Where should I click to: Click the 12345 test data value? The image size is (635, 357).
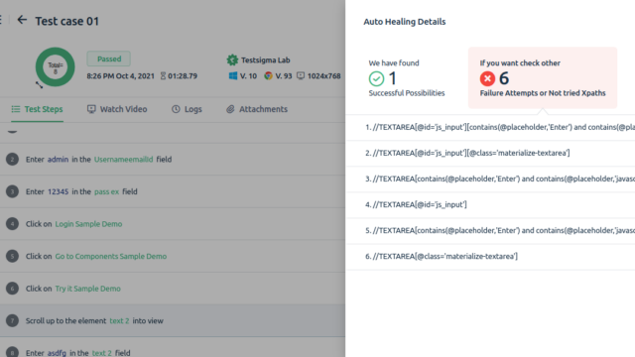click(x=58, y=191)
